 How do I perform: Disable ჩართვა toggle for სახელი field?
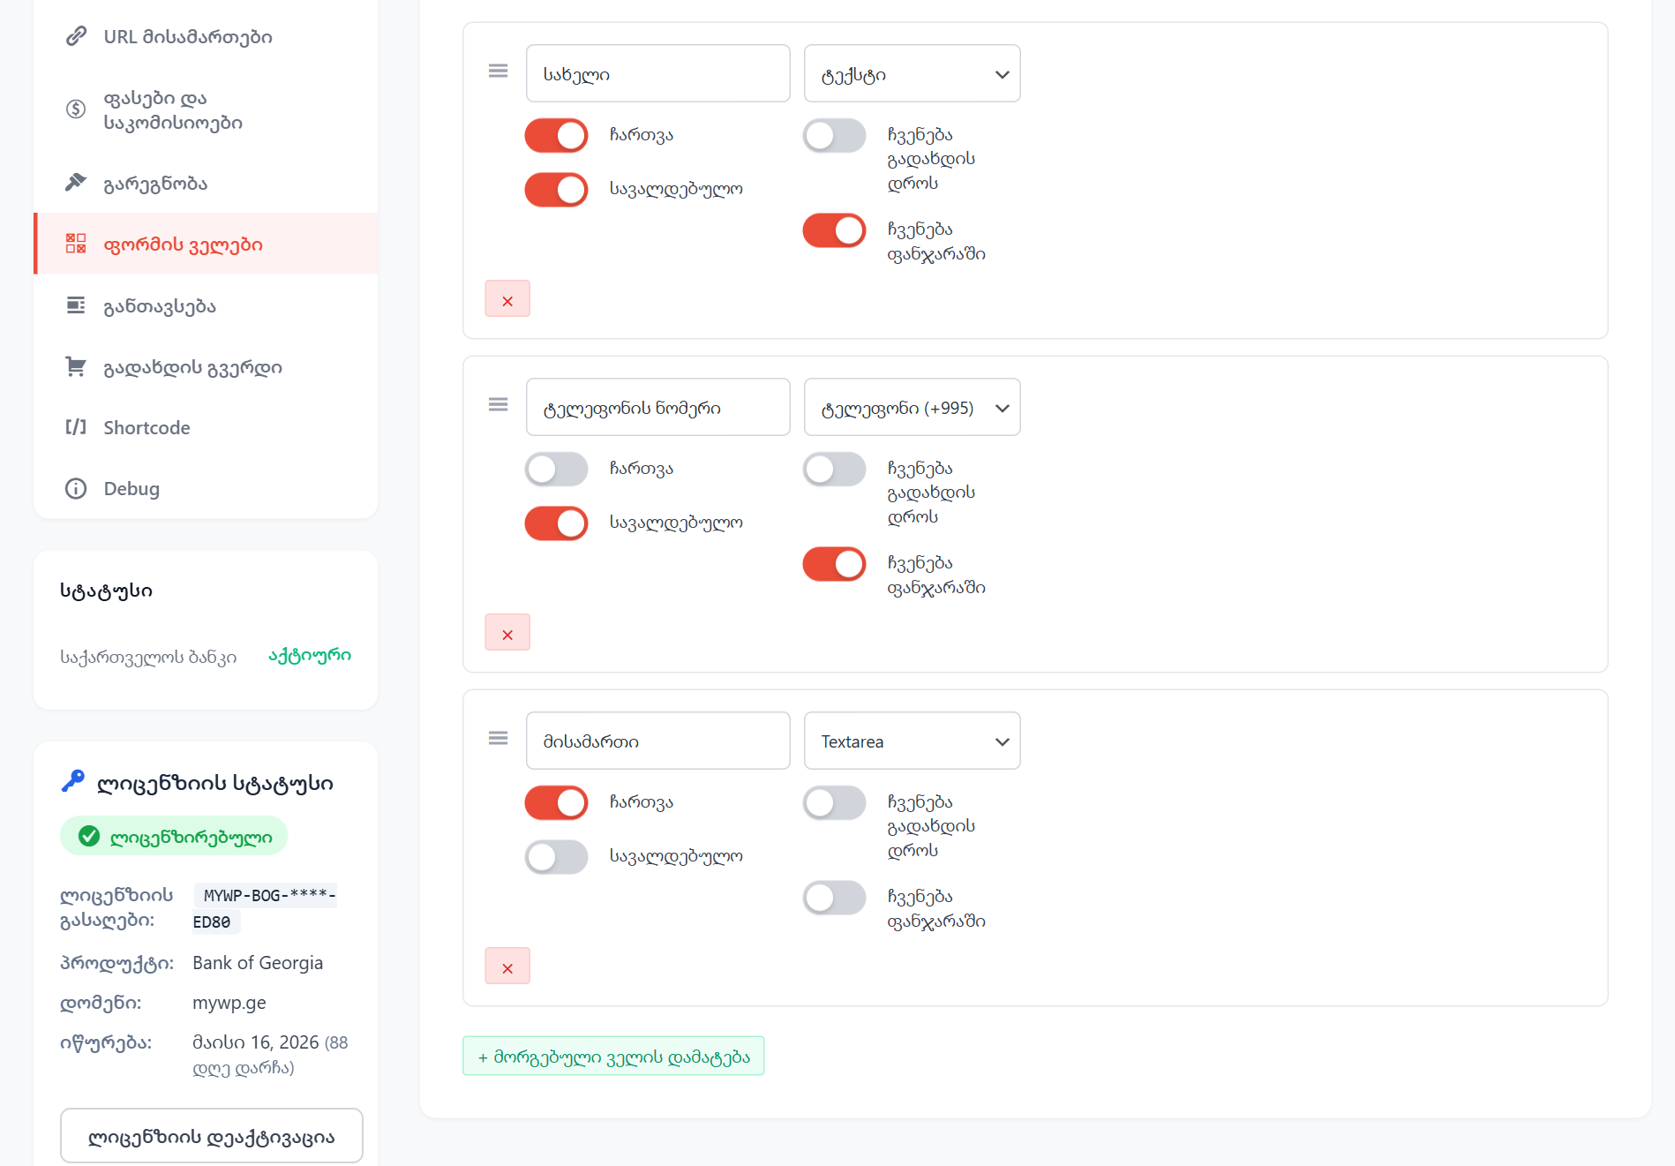(556, 136)
